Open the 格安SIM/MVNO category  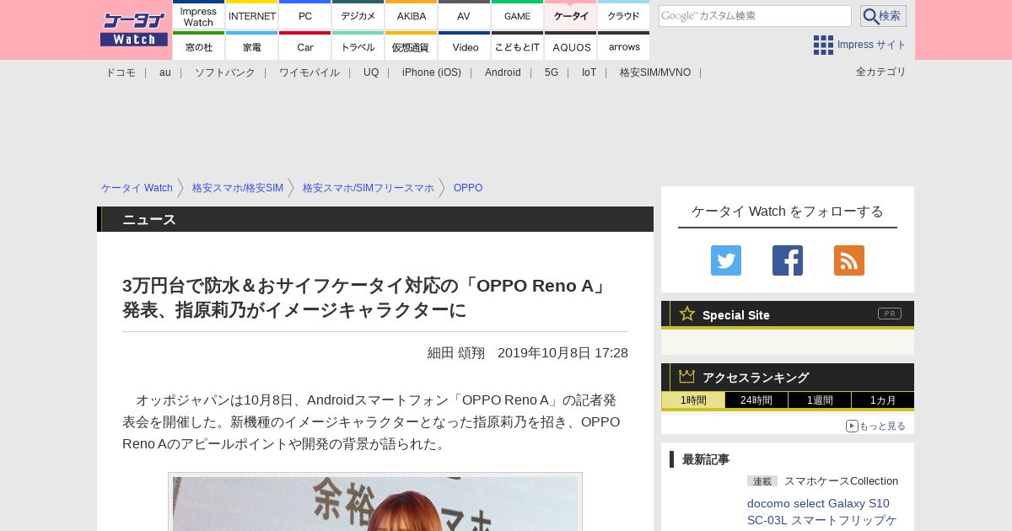click(x=655, y=72)
